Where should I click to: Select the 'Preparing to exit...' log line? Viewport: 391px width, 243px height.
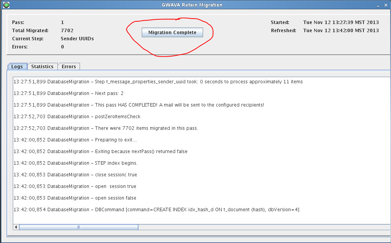tap(75, 140)
